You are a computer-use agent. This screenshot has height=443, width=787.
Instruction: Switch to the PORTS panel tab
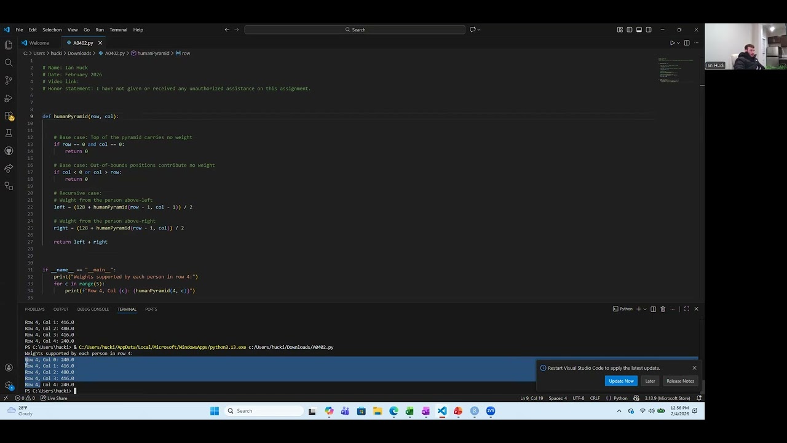coord(151,309)
